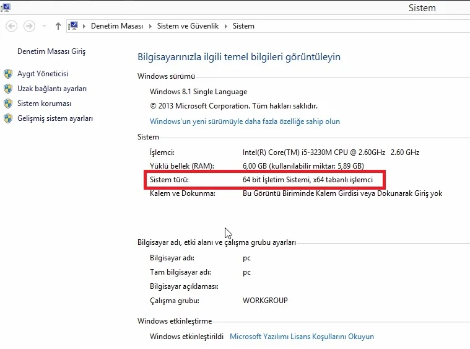The image size is (470, 349).
Task: Click the Forward navigation arrow
Action: (29, 26)
